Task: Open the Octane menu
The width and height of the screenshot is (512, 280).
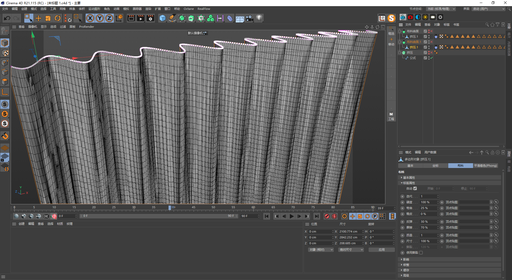Action: click(x=189, y=9)
